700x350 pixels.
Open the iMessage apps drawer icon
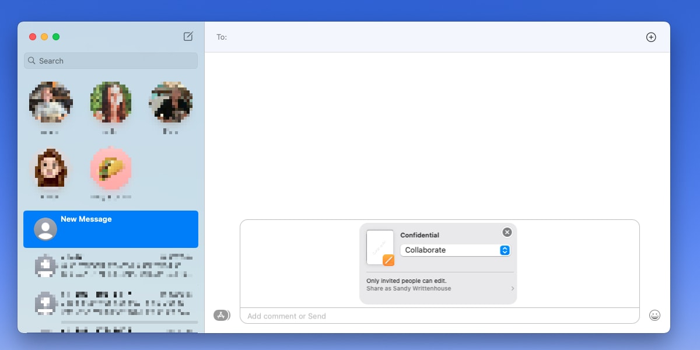(x=222, y=315)
